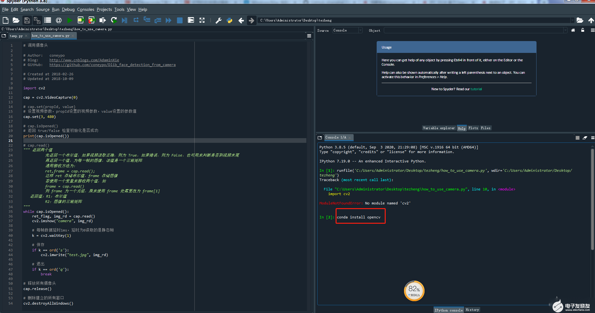This screenshot has height=313, width=595.
Task: Click the debug step over icon
Action: coord(136,20)
